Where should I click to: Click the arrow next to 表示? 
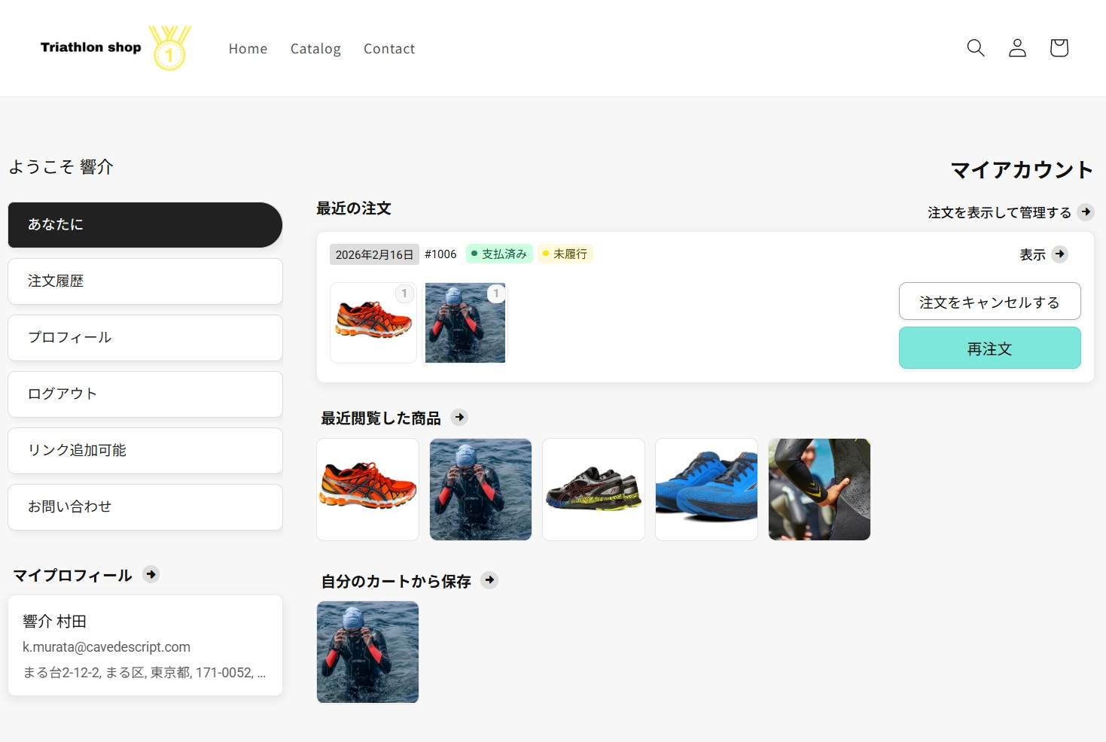pos(1059,254)
